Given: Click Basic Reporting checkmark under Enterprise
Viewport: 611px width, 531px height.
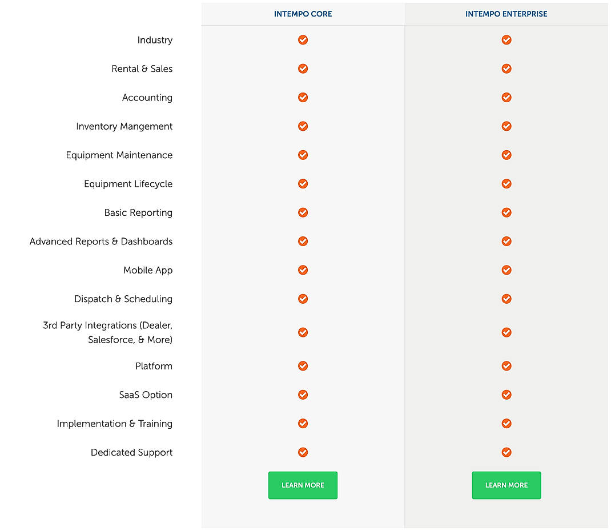Looking at the screenshot, I should (x=507, y=212).
